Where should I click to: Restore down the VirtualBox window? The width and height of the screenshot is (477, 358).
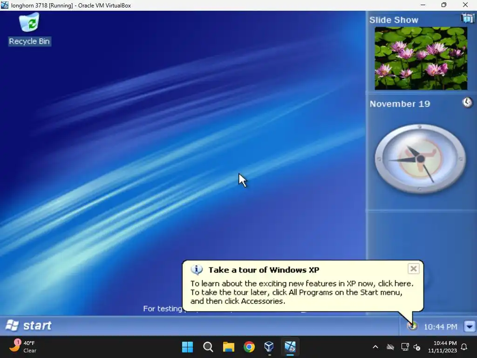coord(444,5)
